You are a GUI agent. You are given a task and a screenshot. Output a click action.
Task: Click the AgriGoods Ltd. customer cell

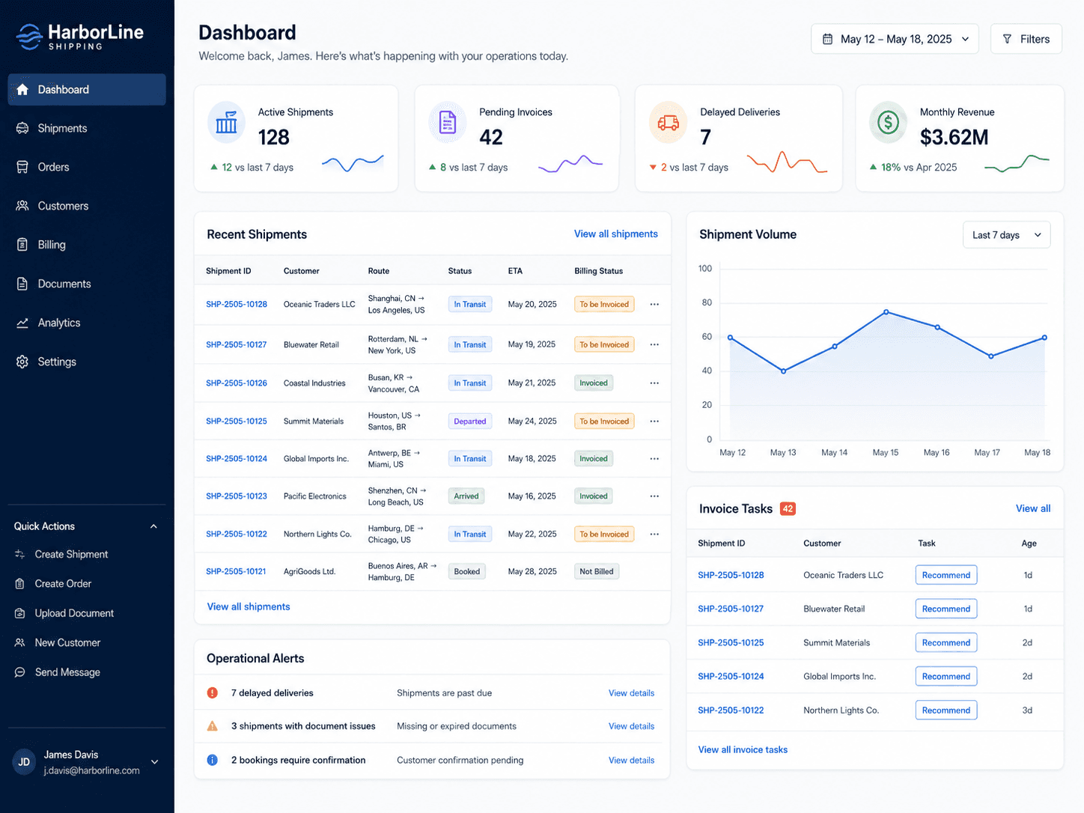click(x=309, y=572)
